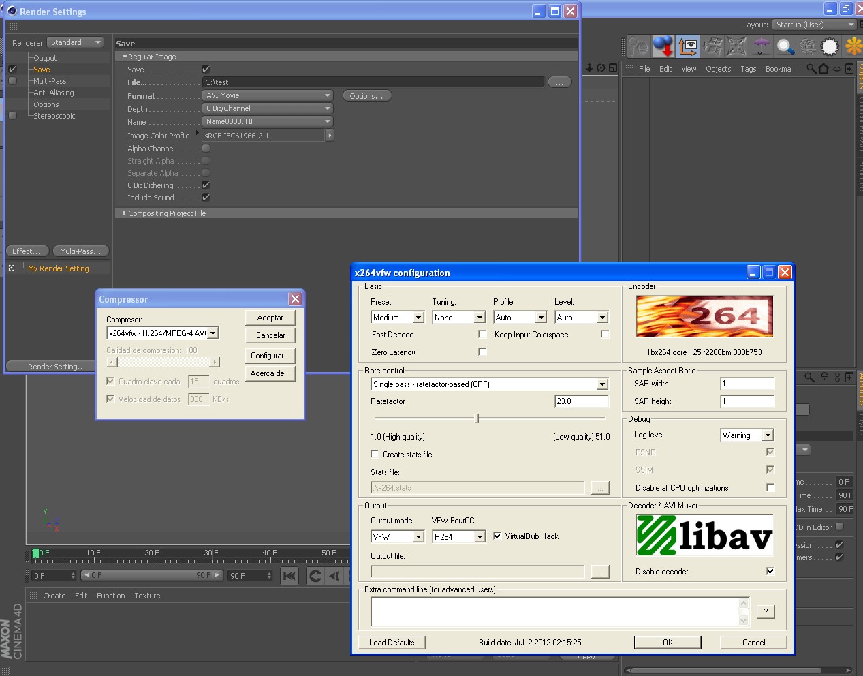863x676 pixels.
Task: Go to start of timeline button
Action: [289, 576]
